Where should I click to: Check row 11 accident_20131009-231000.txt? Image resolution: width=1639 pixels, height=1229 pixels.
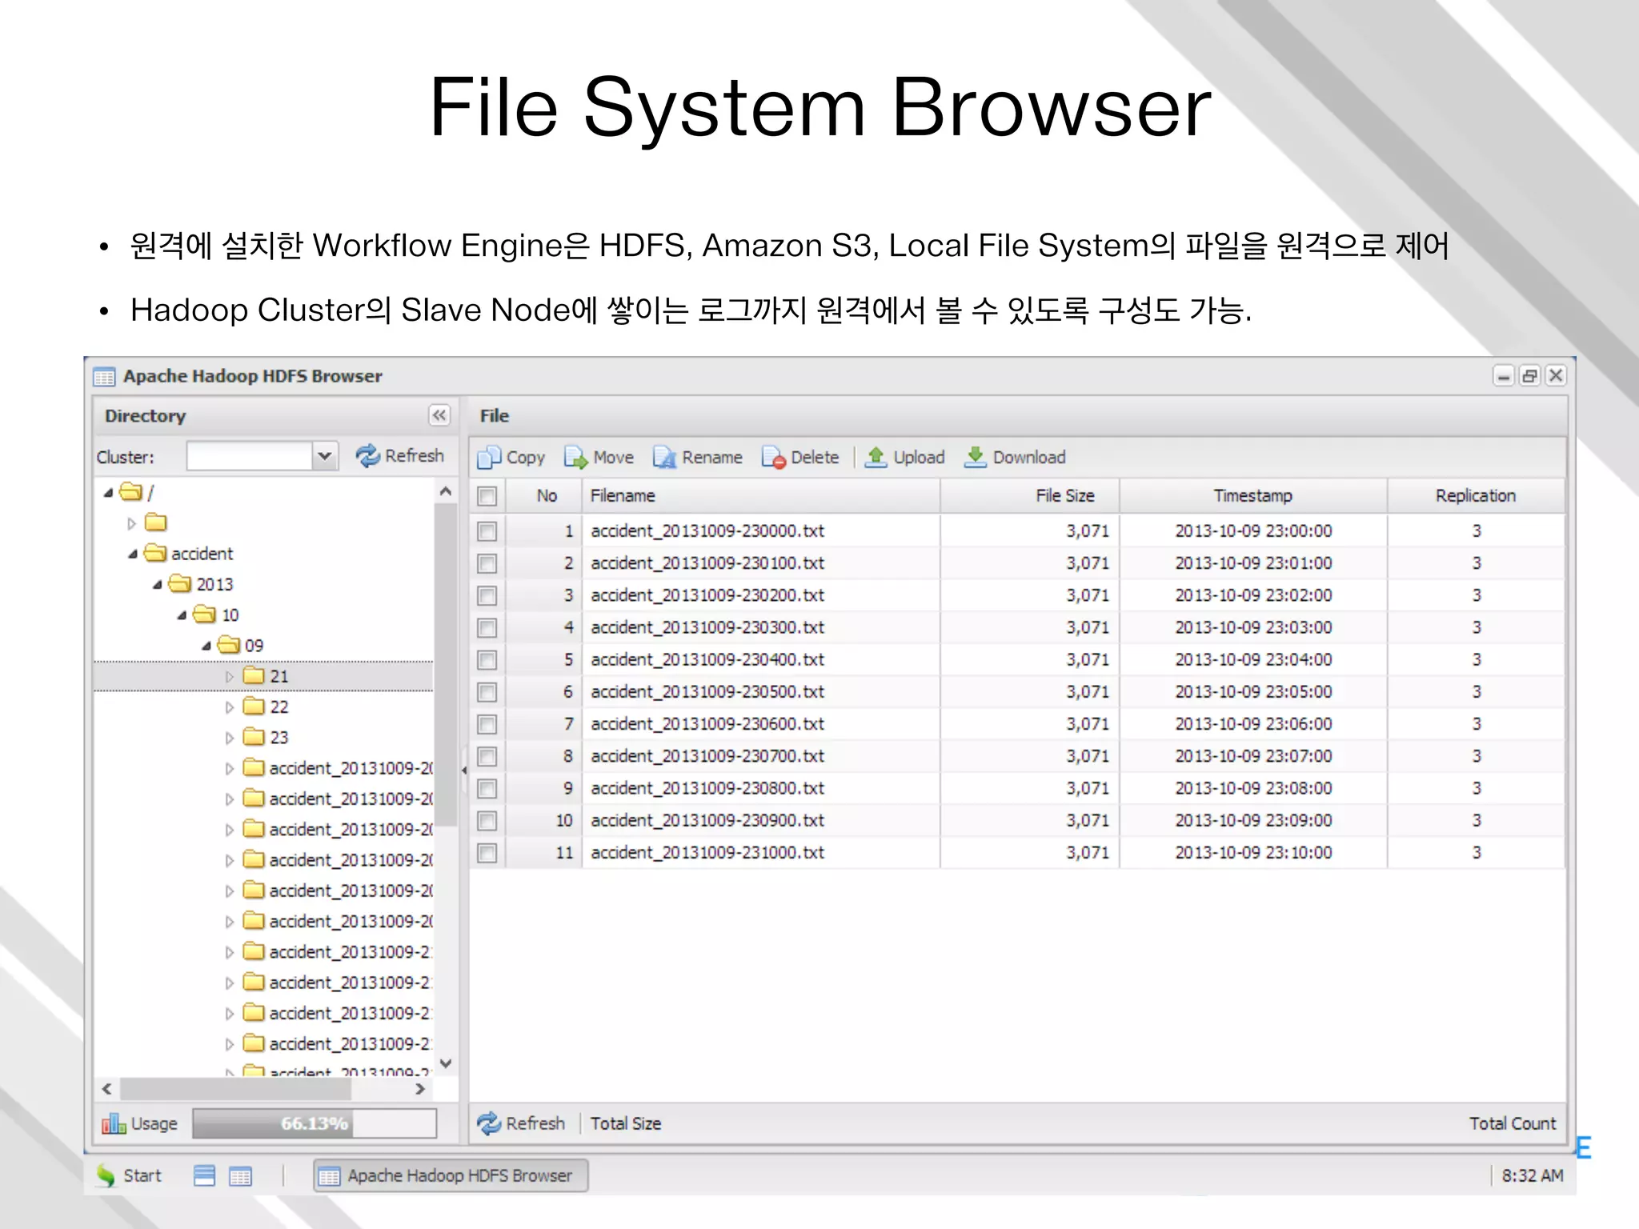[487, 853]
